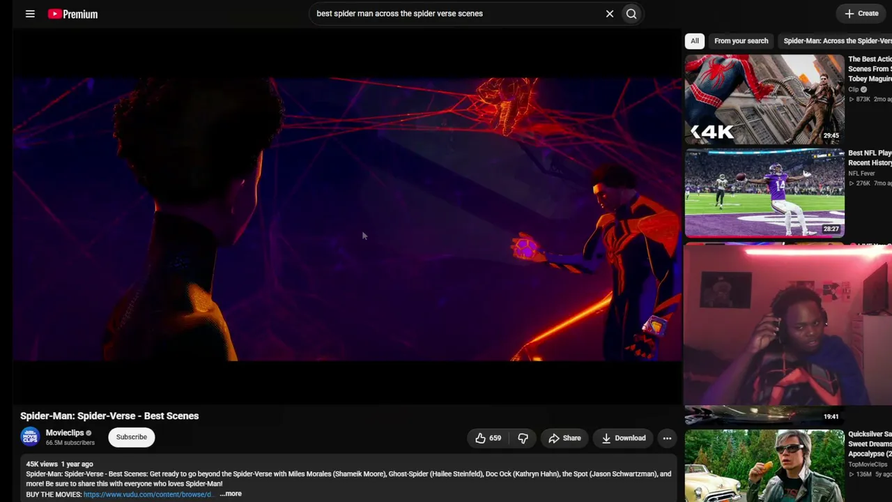Image resolution: width=892 pixels, height=502 pixels.
Task: Open the Spider-Man 4K action scenes thumbnail
Action: pos(764,99)
